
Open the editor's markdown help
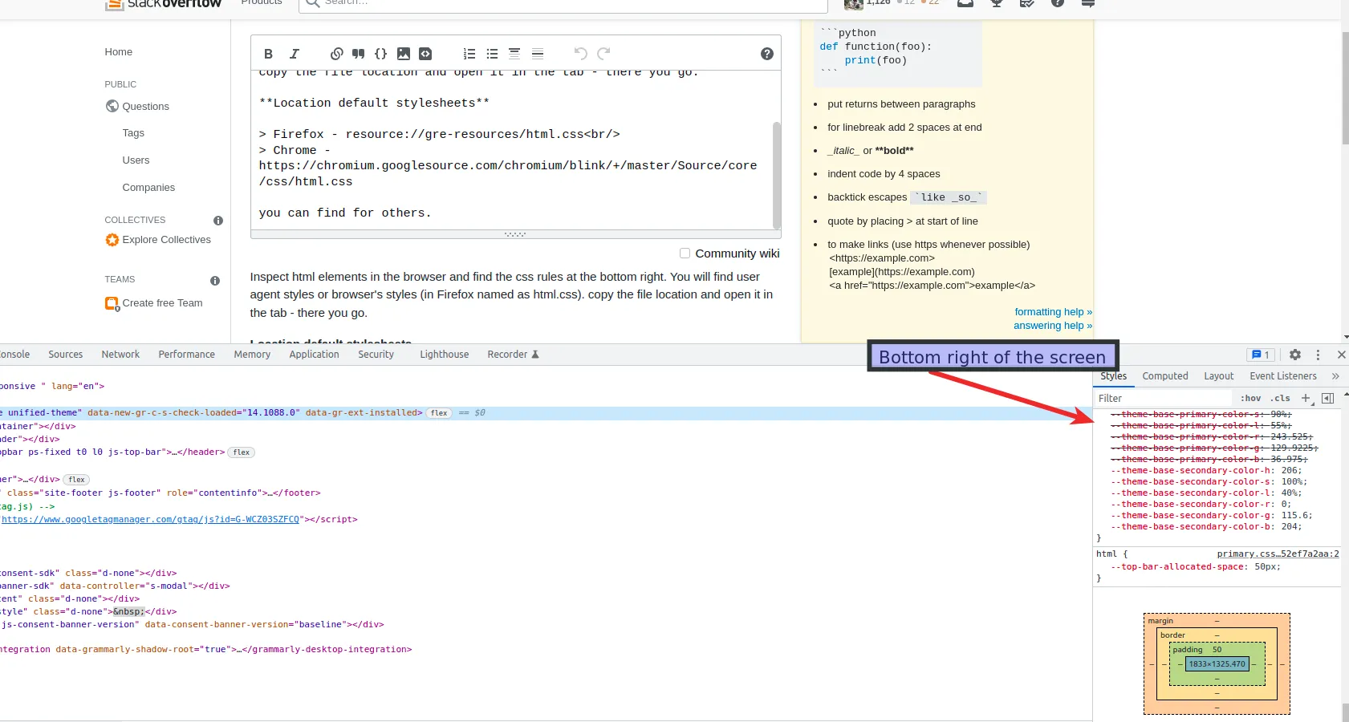tap(767, 54)
